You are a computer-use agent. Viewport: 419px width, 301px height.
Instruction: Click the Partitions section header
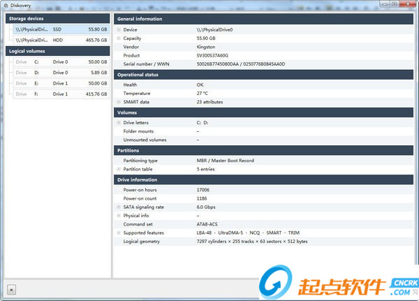(263, 151)
